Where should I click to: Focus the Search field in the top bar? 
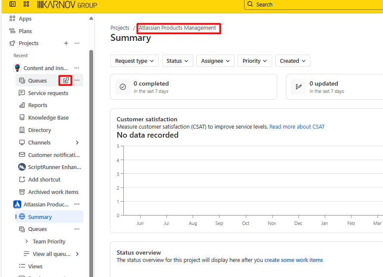click(314, 4)
